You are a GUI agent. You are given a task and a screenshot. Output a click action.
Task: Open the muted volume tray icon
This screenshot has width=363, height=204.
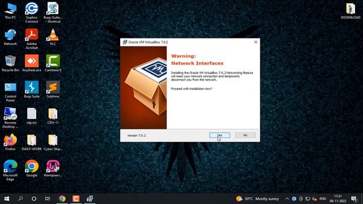(x=314, y=199)
